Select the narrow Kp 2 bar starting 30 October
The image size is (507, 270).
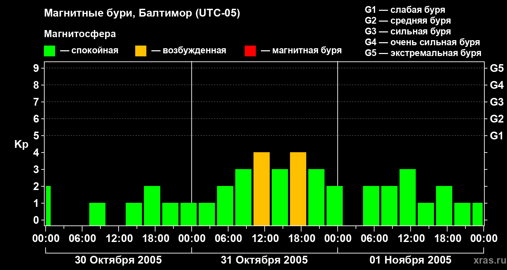pos(48,206)
